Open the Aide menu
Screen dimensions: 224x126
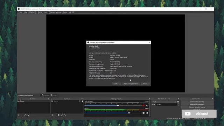(71, 12)
